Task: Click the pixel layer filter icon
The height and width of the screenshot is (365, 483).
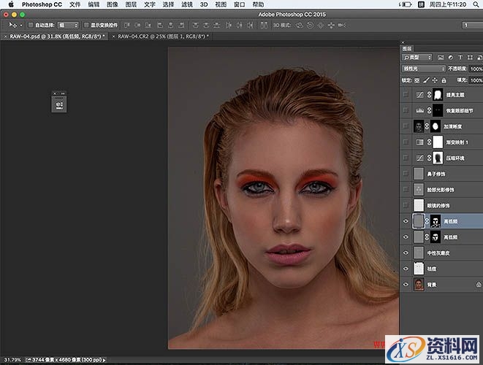Action: 441,58
